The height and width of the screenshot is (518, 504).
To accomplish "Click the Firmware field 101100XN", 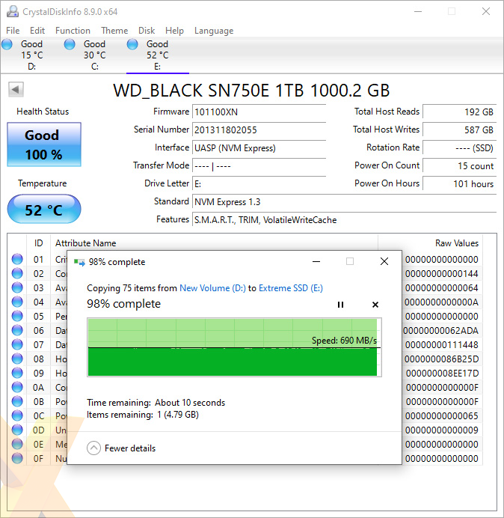I will pos(259,112).
